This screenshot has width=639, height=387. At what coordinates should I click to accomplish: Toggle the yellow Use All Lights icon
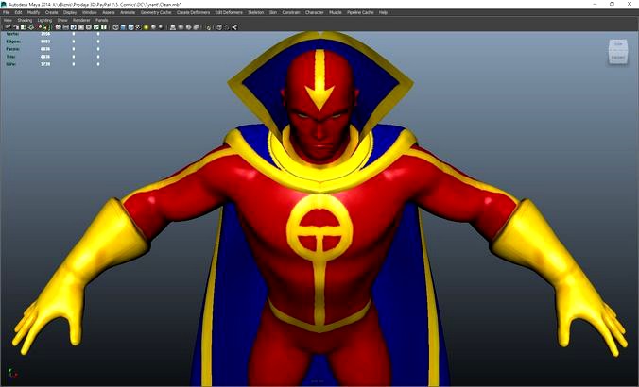(x=146, y=27)
